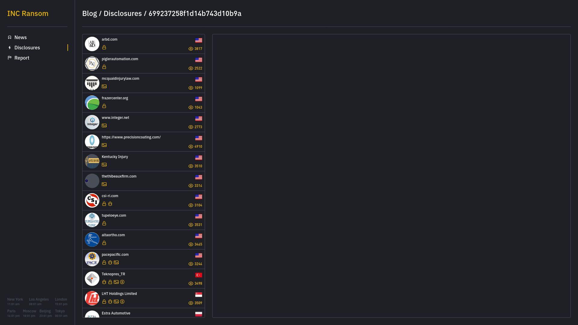Click the Tupelo Eye Clinic logo thumbnail

pos(92,220)
